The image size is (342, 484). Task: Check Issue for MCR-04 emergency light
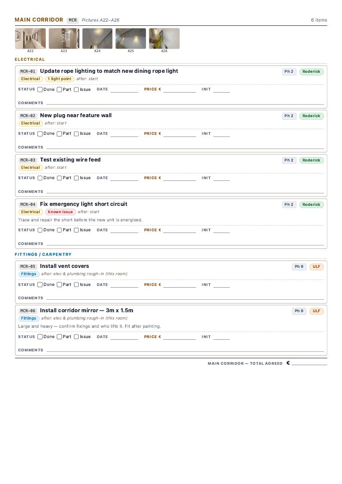click(76, 230)
